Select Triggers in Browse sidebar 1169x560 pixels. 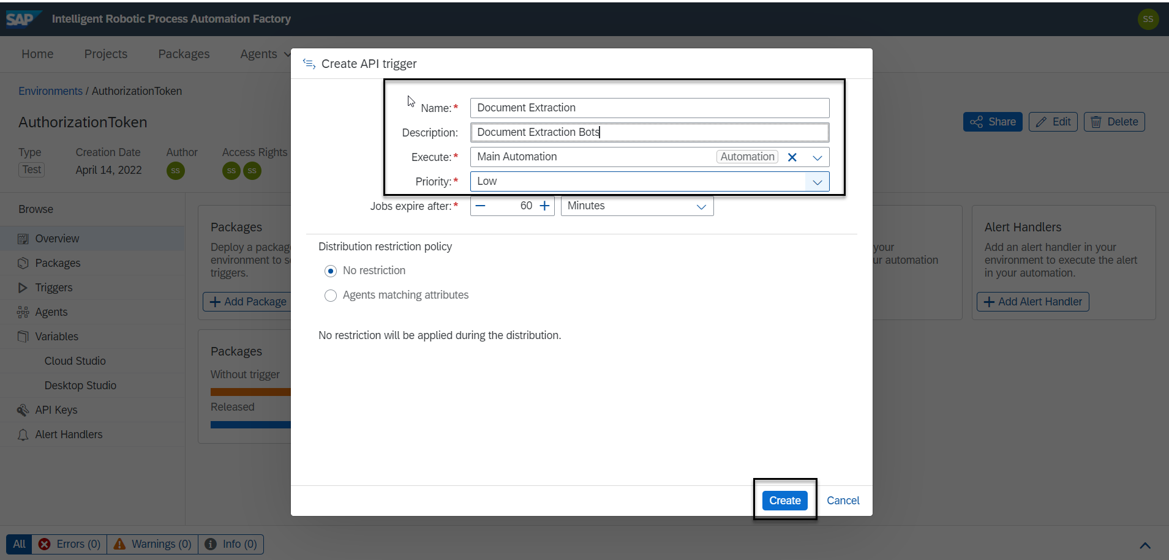[x=92, y=288]
